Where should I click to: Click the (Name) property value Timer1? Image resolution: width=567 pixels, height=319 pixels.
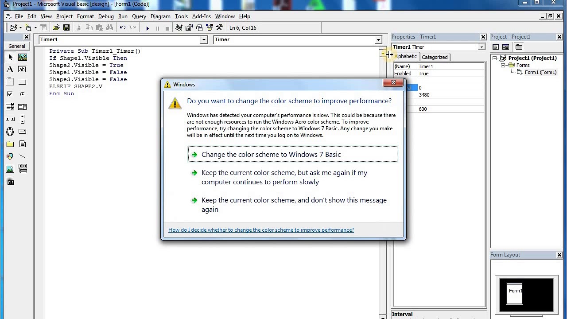(x=451, y=66)
